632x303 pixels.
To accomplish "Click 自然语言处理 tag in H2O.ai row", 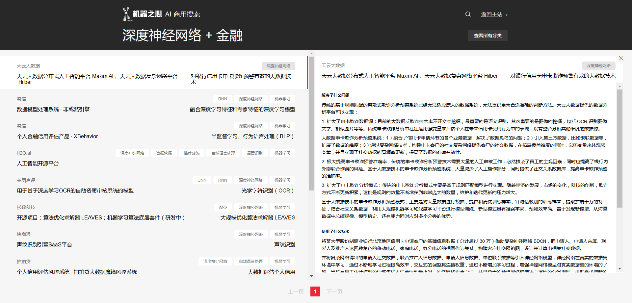I will 223,153.
